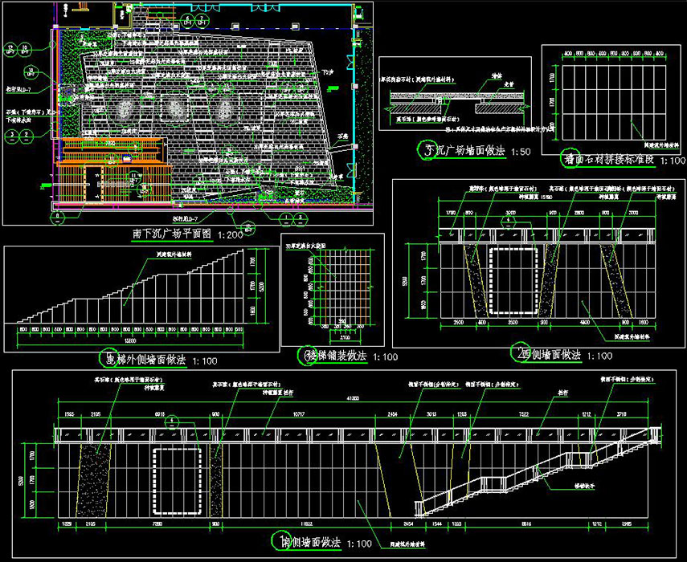Select the circle marker before 西侧墙面做法 title
Viewport: 687px width, 562px height.
point(520,355)
